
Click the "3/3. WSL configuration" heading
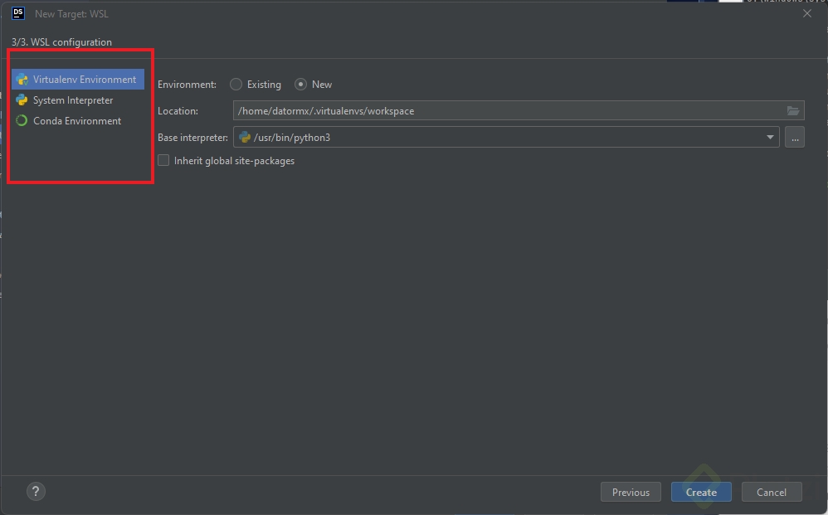pyautogui.click(x=61, y=42)
